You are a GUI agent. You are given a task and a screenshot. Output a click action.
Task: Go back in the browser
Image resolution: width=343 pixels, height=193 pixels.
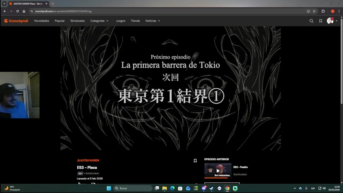coord(5,11)
